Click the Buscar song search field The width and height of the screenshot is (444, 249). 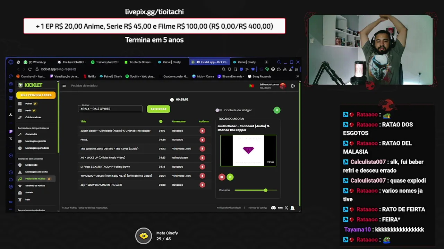click(x=110, y=109)
